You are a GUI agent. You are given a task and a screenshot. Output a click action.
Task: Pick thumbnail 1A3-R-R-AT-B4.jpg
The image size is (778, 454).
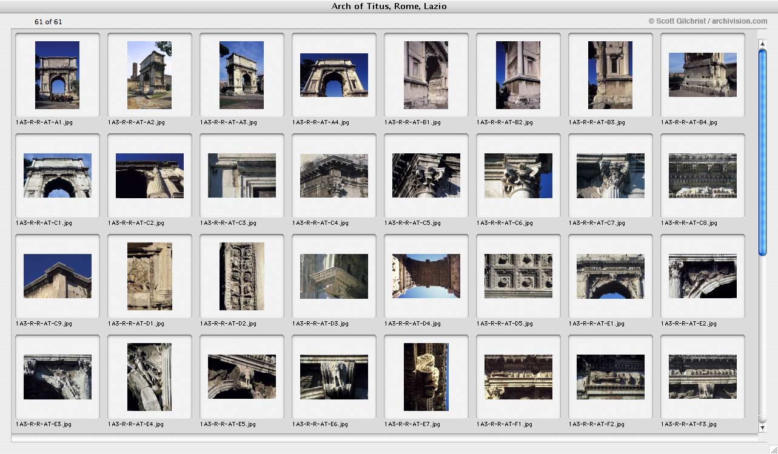(703, 75)
